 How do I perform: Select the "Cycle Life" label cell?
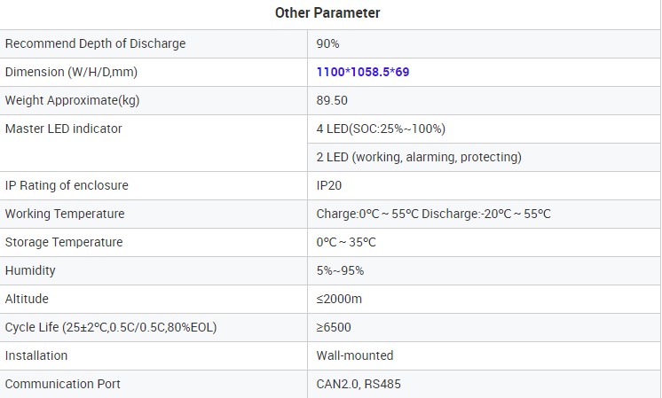tap(111, 327)
